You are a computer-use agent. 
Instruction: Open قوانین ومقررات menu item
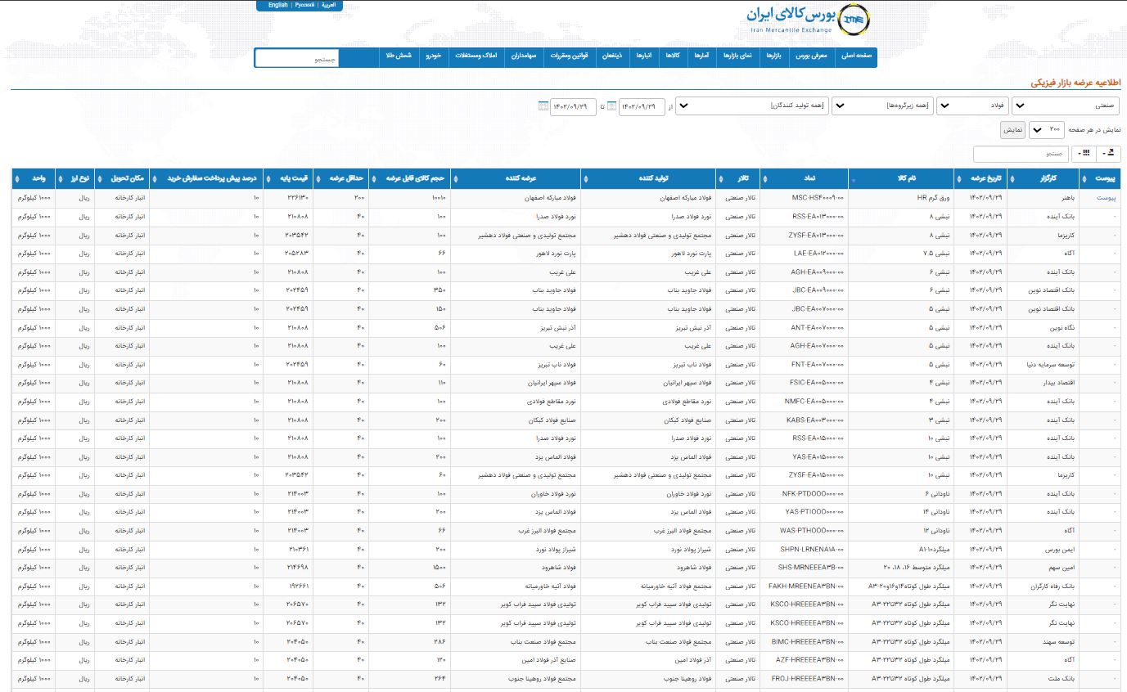coord(570,56)
